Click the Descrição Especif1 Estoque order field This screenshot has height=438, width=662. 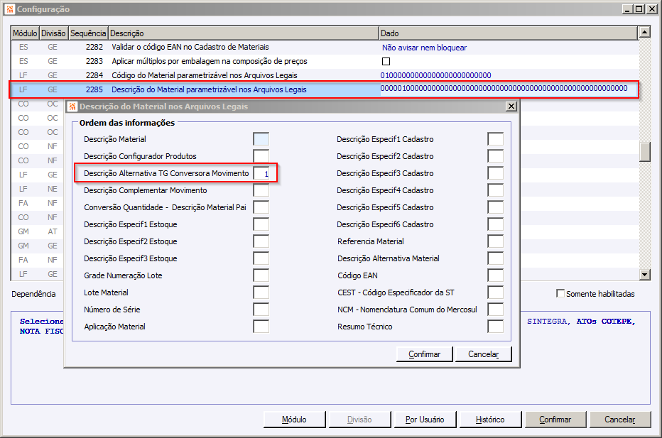point(261,224)
